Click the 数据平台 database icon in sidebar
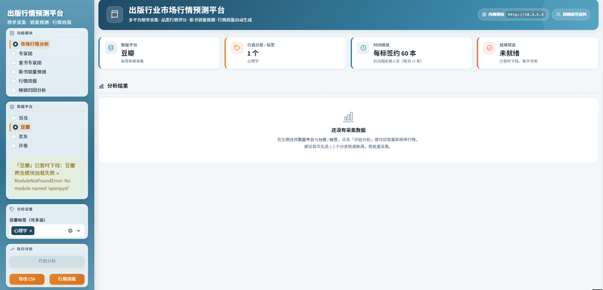 [x=12, y=107]
